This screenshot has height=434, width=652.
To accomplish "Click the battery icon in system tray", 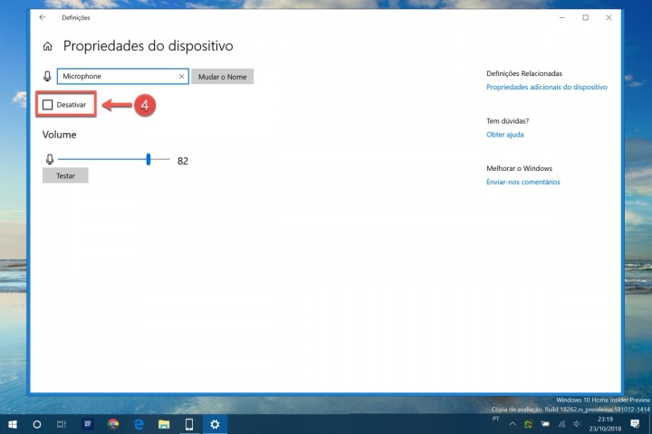I will [545, 424].
